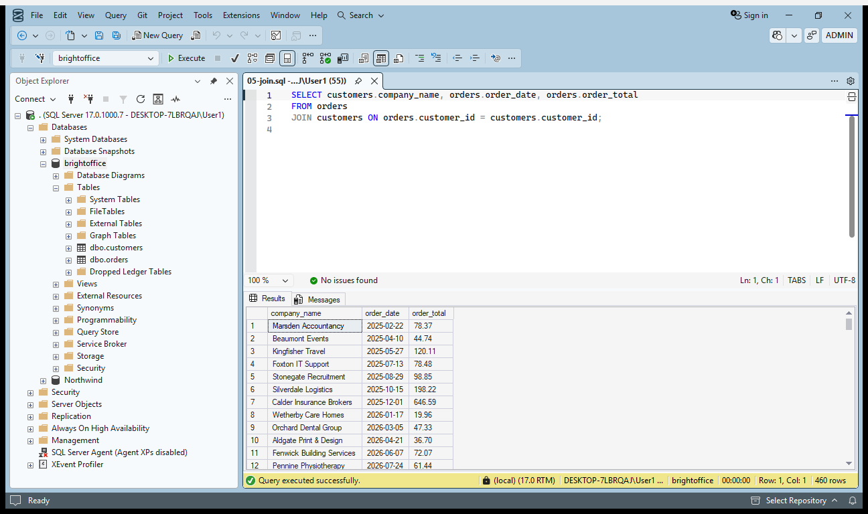Expand the Views folder
The width and height of the screenshot is (868, 514).
(x=56, y=284)
